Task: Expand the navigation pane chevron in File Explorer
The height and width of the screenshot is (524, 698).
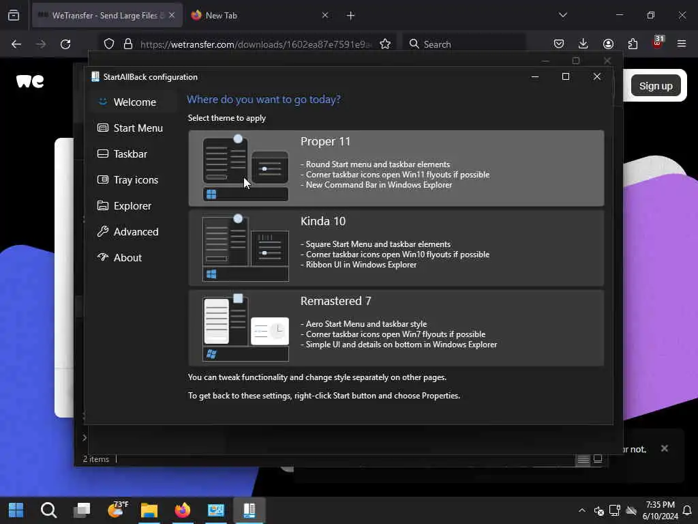Action: pyautogui.click(x=85, y=438)
